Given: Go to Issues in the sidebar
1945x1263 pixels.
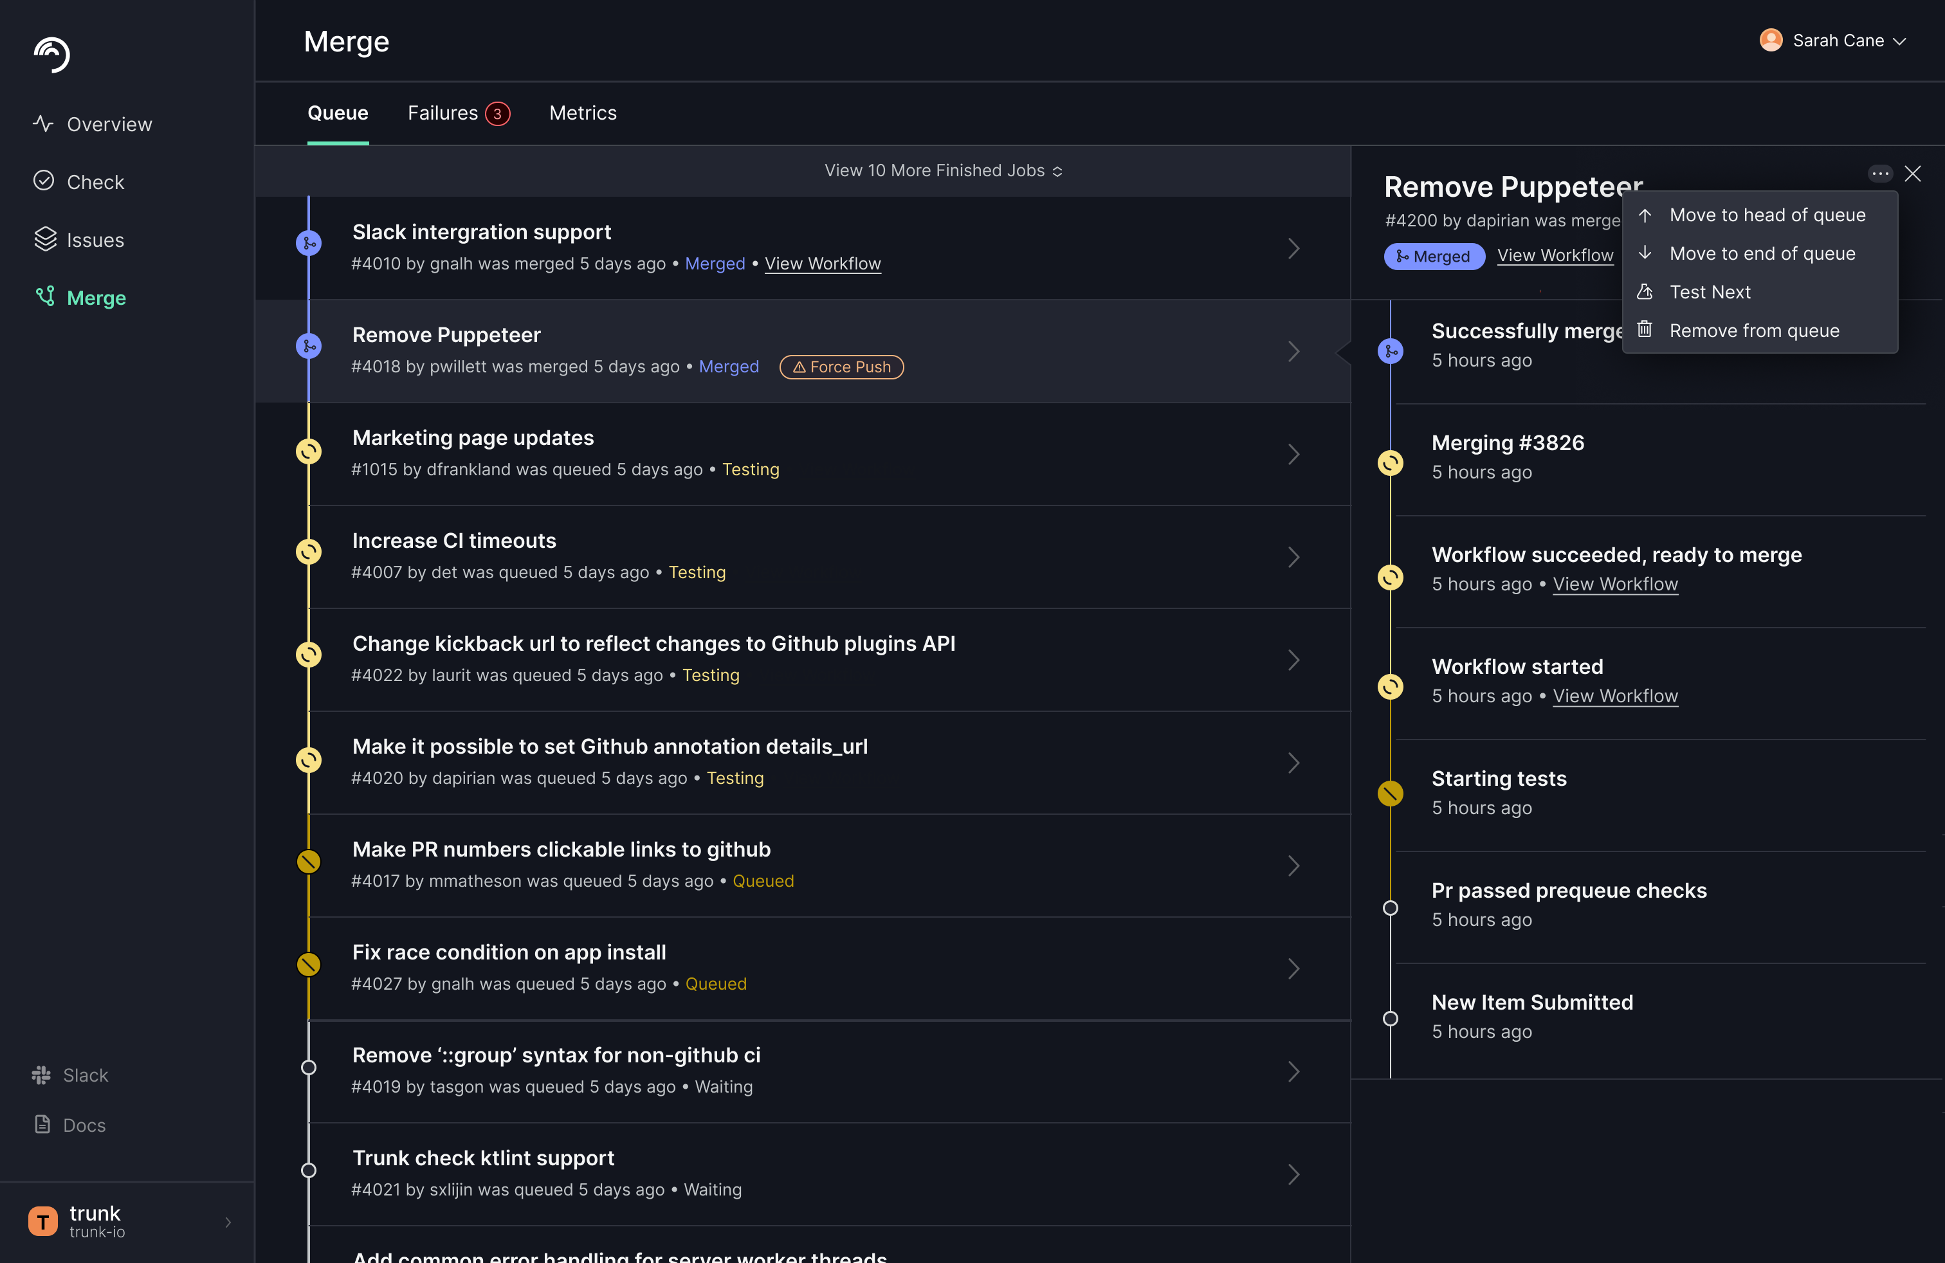Looking at the screenshot, I should tap(78, 239).
